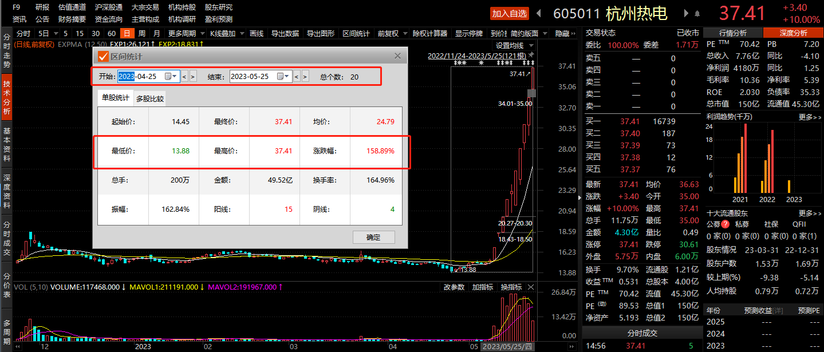Open the 股东研究 menu
The image size is (824, 352).
tap(219, 7)
